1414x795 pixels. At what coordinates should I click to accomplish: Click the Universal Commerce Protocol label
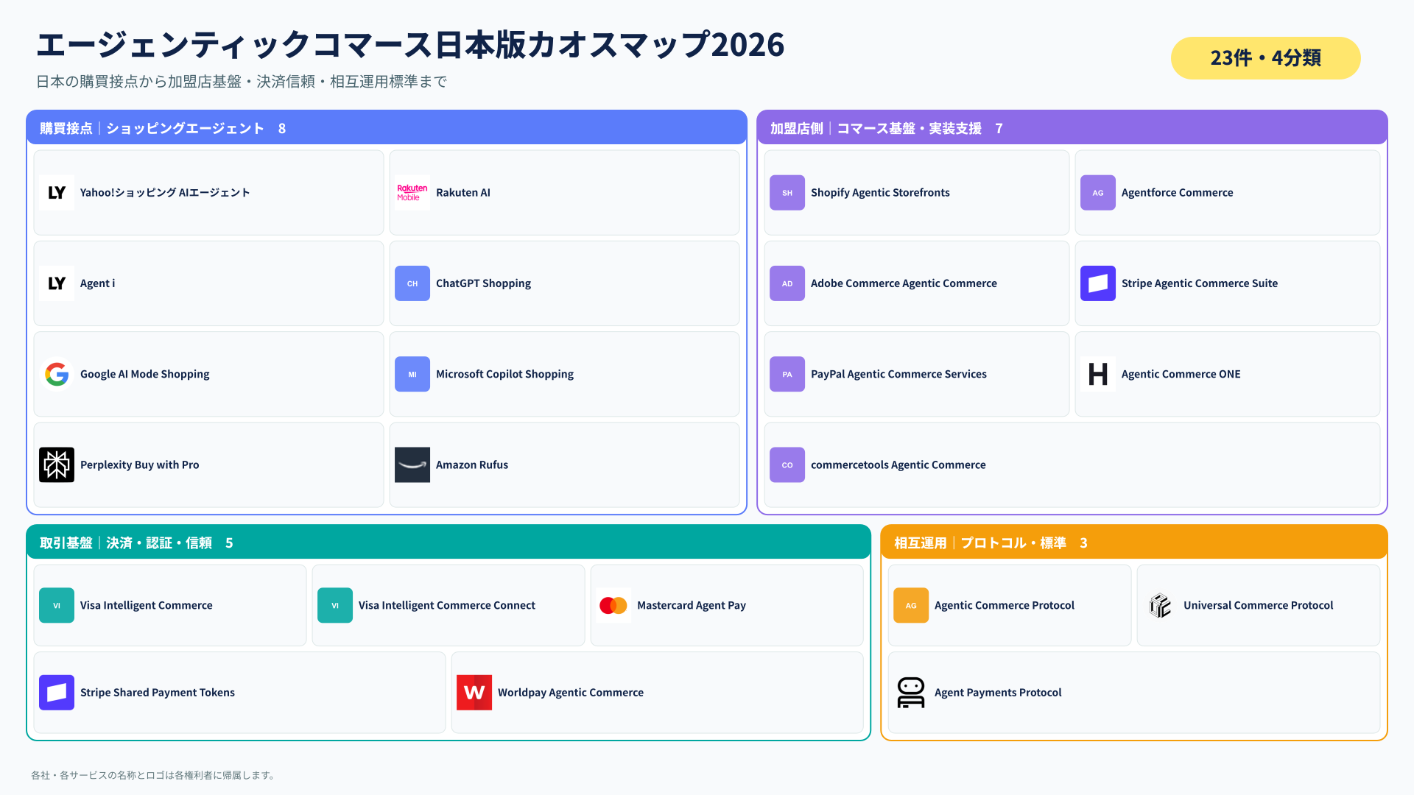[x=1258, y=605]
